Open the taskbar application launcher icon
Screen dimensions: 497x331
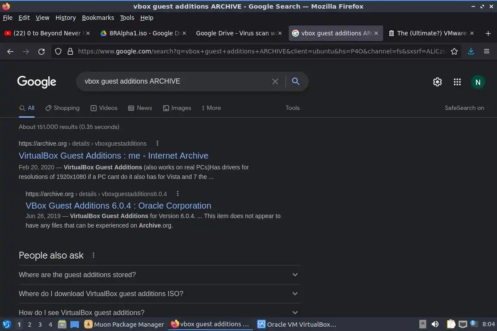pyautogui.click(x=6, y=325)
